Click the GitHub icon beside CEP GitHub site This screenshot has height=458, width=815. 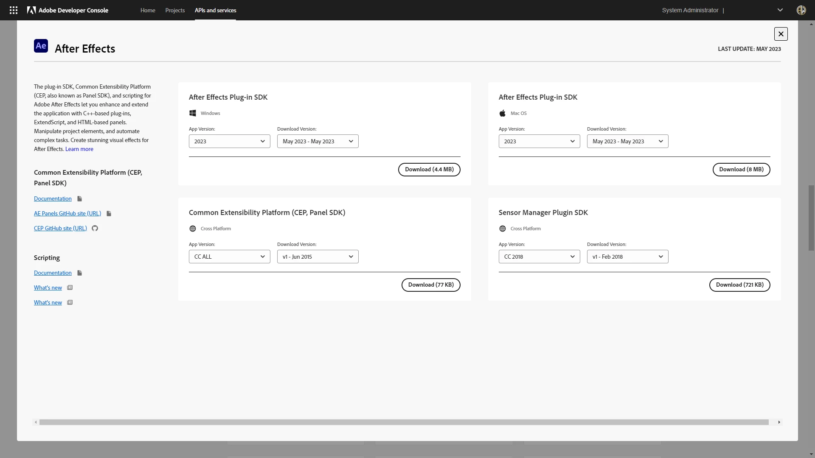pos(95,228)
